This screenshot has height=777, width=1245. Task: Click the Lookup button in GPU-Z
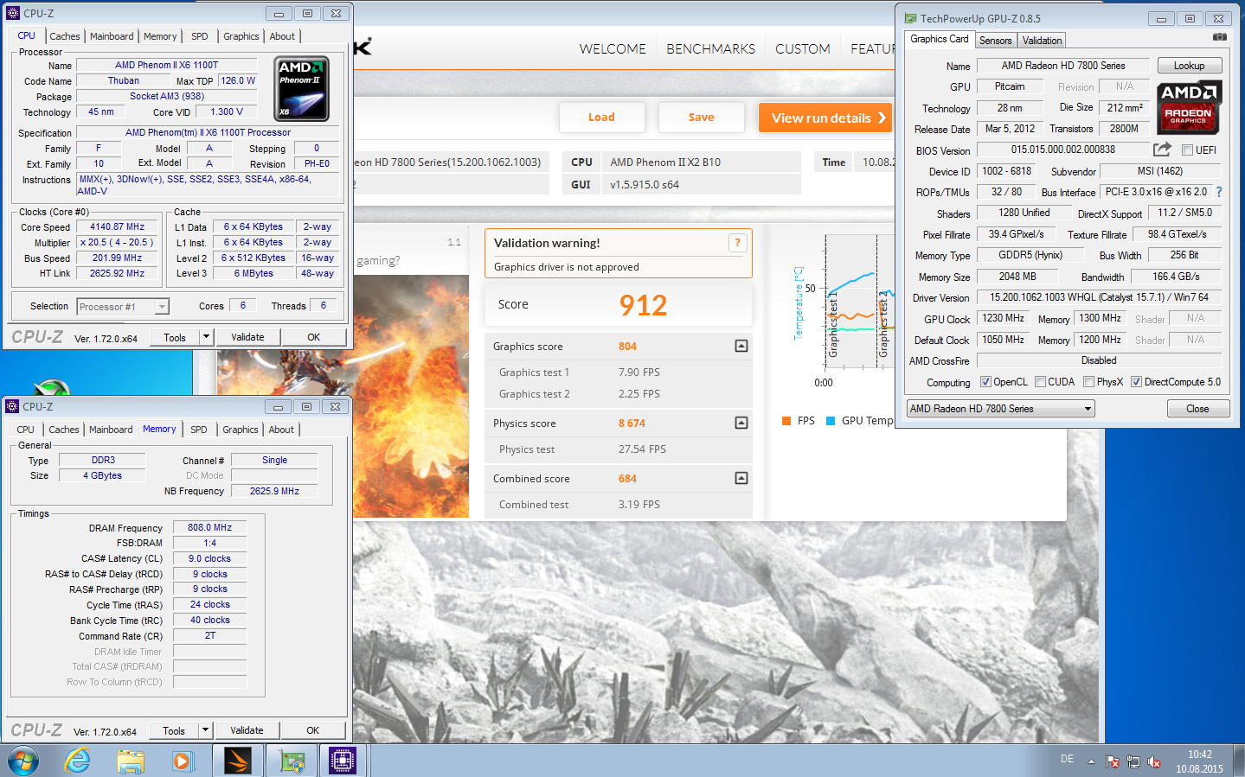[x=1189, y=66]
